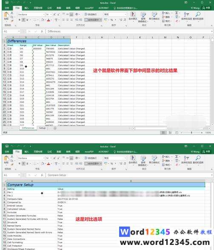Open font size 14 dropdown in upper window
The height and width of the screenshot is (250, 214).
click(x=51, y=14)
